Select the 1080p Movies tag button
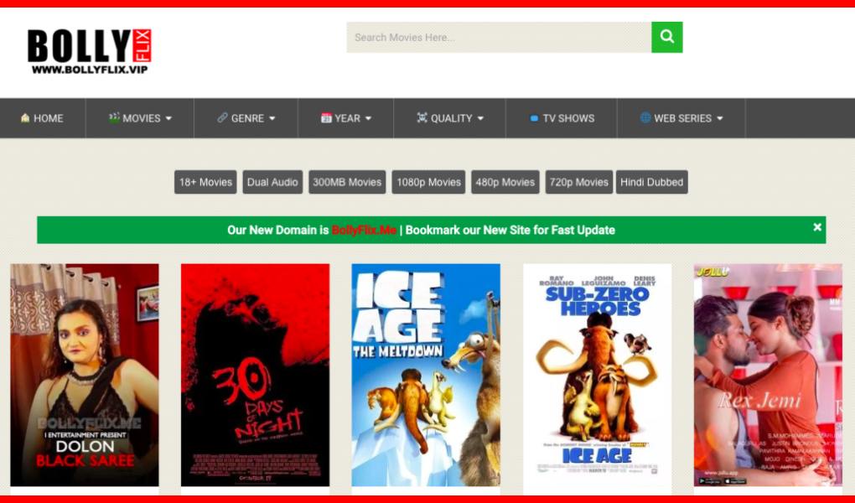This screenshot has width=855, height=503. 428,182
